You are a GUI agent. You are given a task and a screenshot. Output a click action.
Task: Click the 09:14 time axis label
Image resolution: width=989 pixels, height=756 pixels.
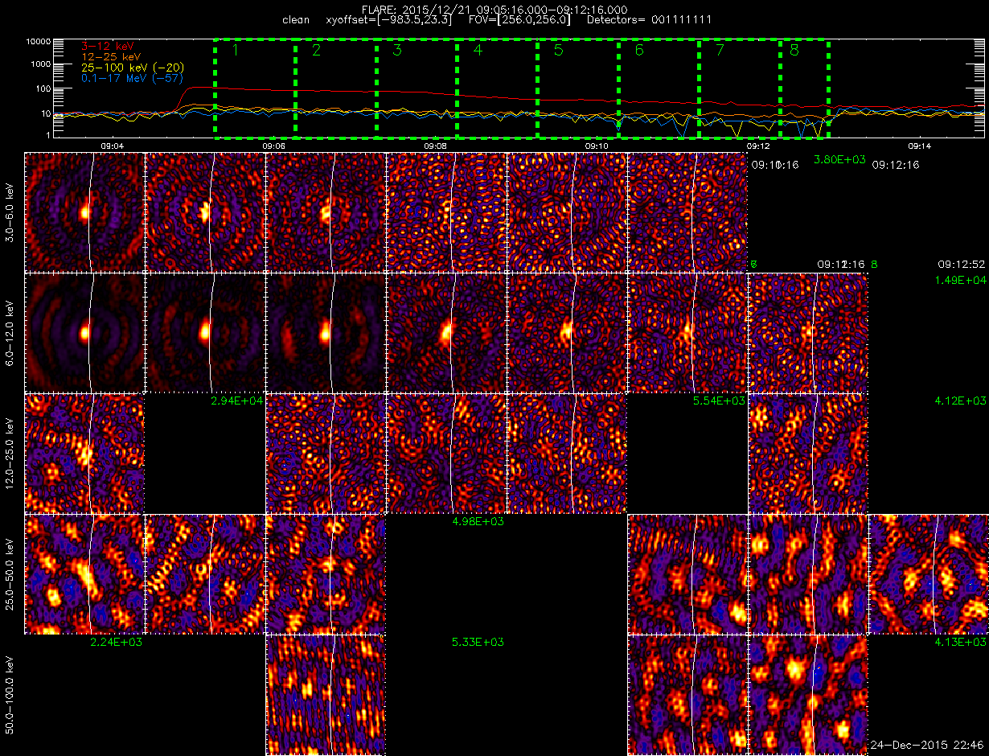coord(919,146)
